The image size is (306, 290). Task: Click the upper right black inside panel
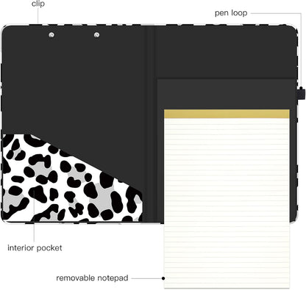pos(225,52)
